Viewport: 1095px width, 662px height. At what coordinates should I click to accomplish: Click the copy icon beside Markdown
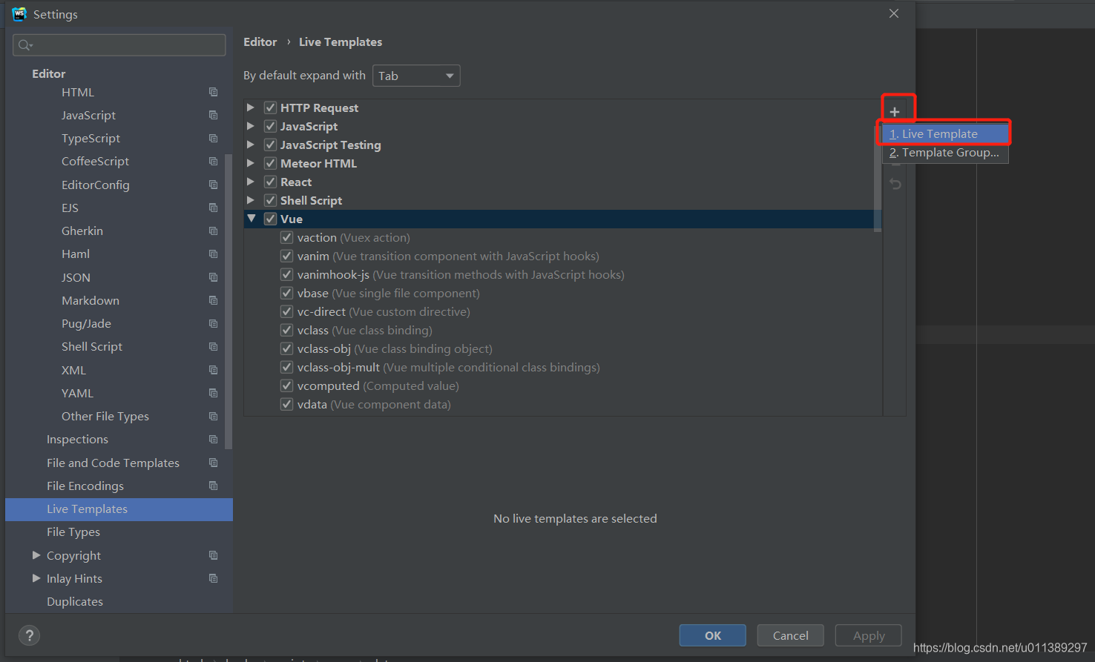214,300
